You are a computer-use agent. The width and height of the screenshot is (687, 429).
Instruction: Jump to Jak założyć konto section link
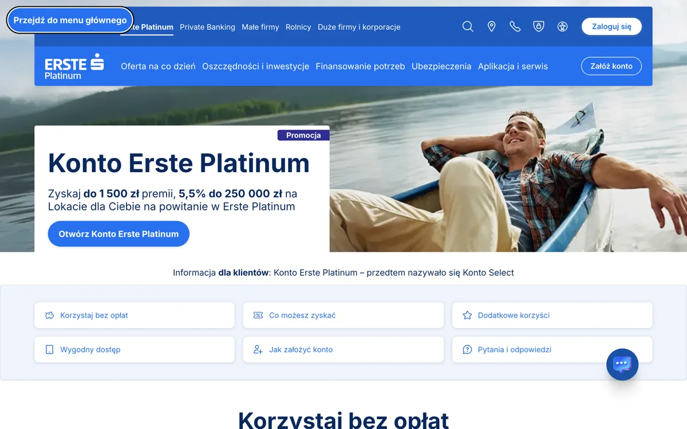tap(343, 349)
